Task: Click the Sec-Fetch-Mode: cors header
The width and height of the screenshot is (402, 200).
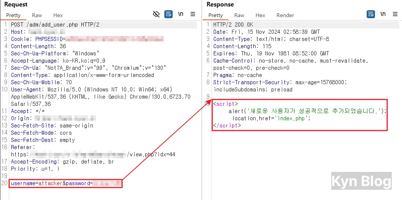Action: click(x=41, y=133)
